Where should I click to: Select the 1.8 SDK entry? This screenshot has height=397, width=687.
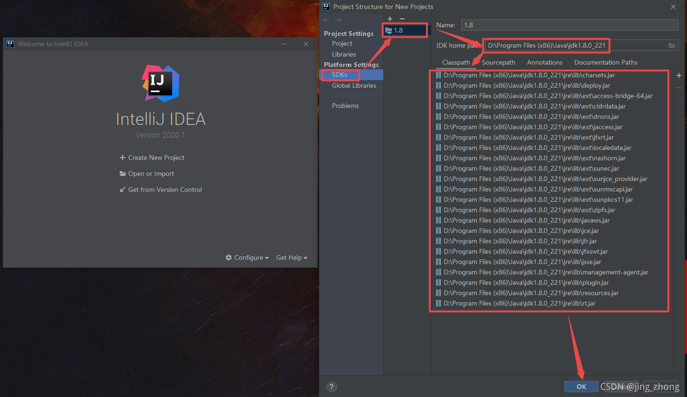point(406,30)
